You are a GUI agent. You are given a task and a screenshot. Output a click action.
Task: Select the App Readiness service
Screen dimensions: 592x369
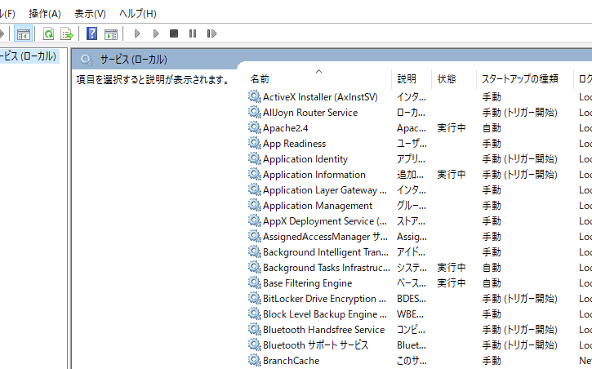(x=294, y=144)
